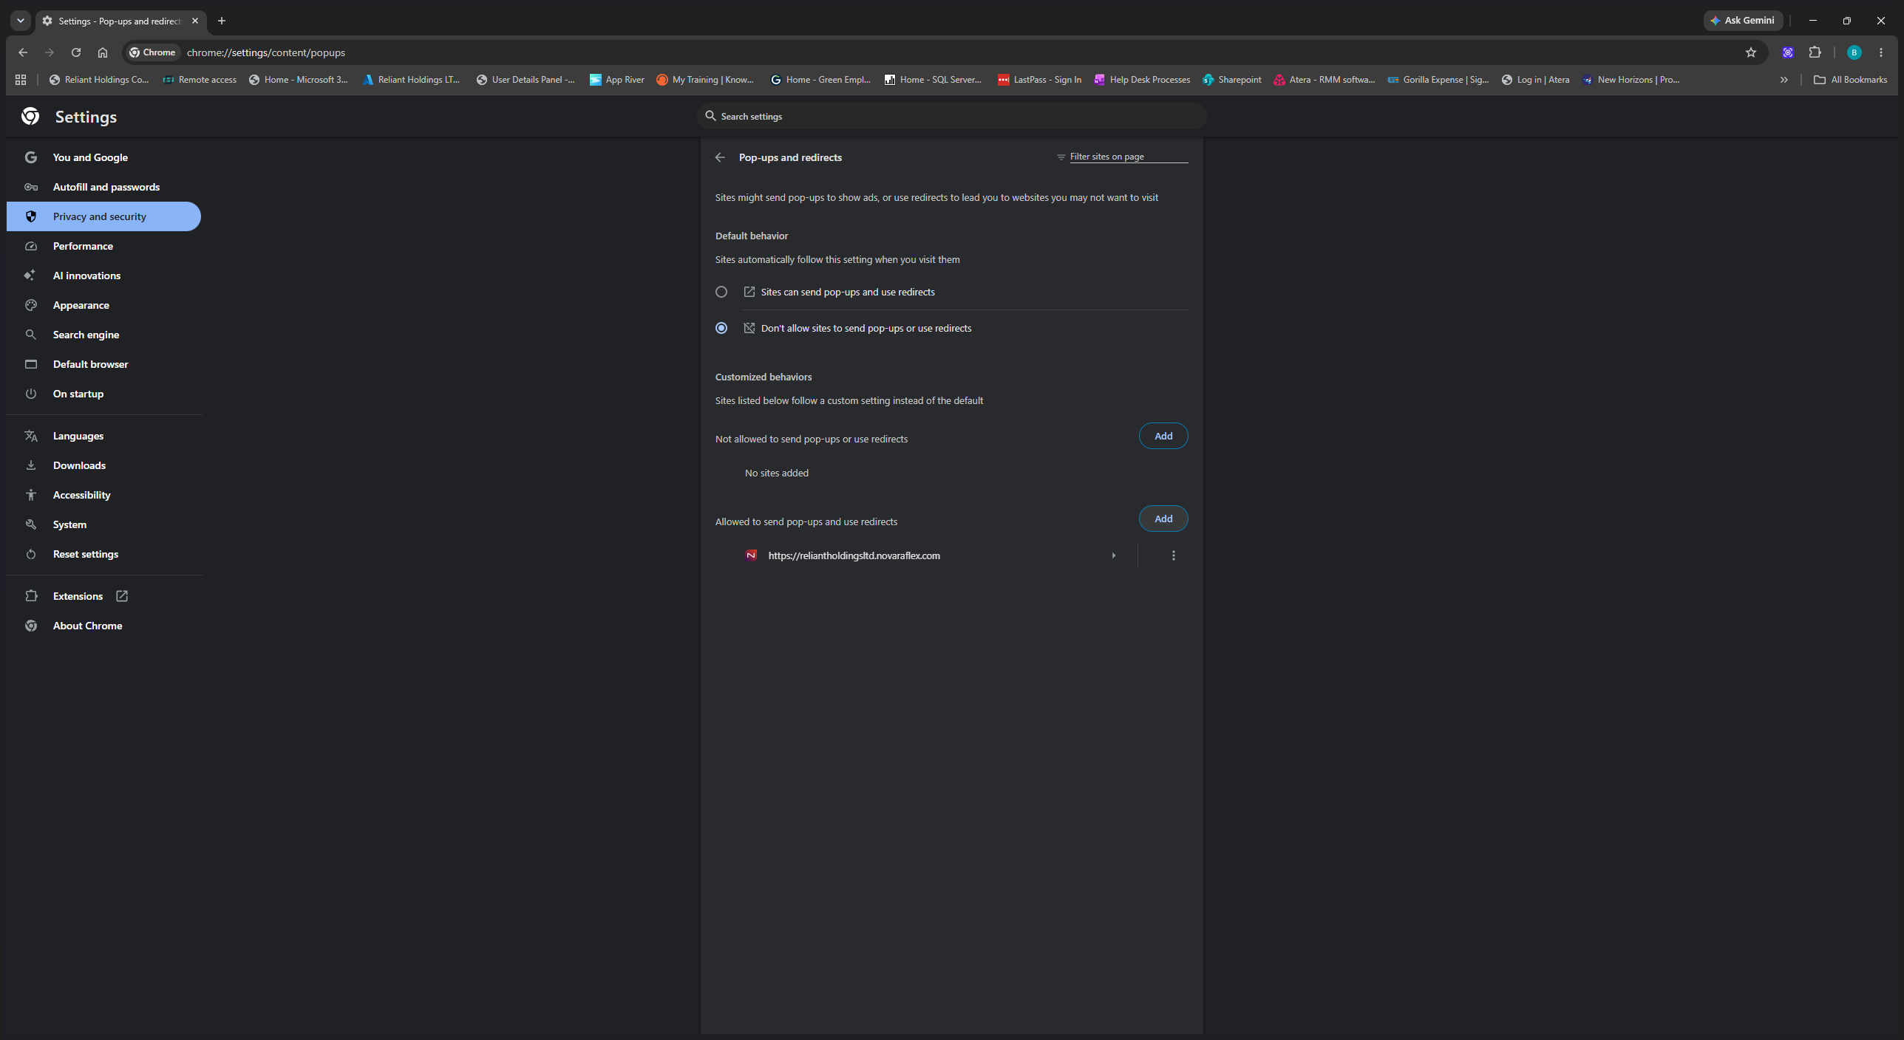
Task: Open All Bookmarks folder
Action: [1850, 80]
